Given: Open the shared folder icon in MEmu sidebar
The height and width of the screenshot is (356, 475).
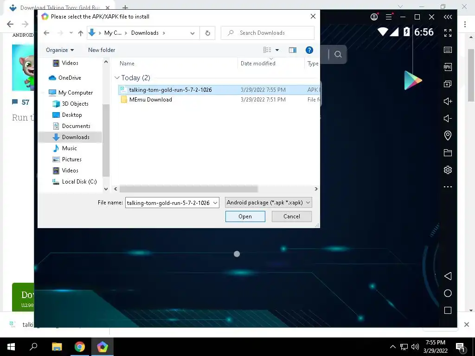Looking at the screenshot, I should tap(448, 153).
